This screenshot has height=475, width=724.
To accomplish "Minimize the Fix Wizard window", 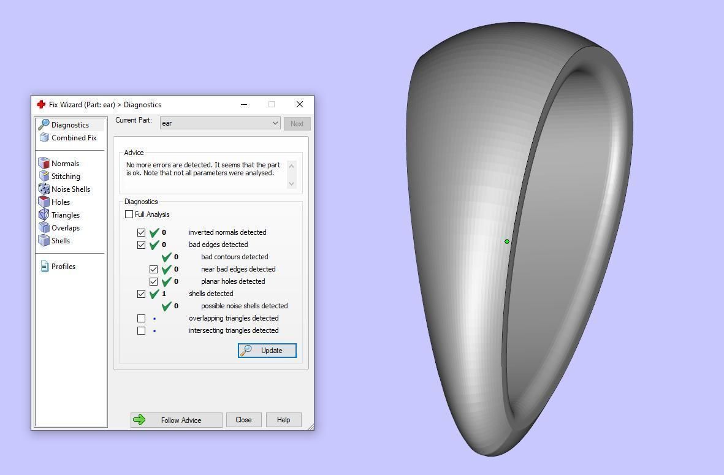I will (244, 105).
